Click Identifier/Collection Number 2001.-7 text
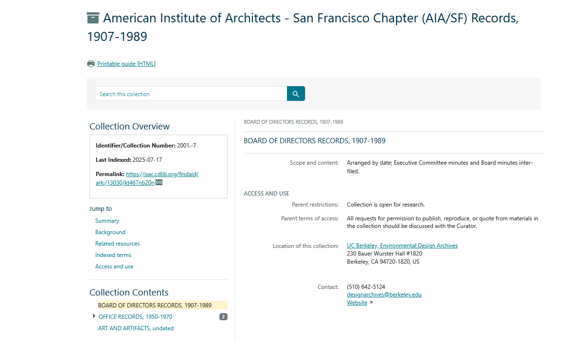 (x=146, y=146)
